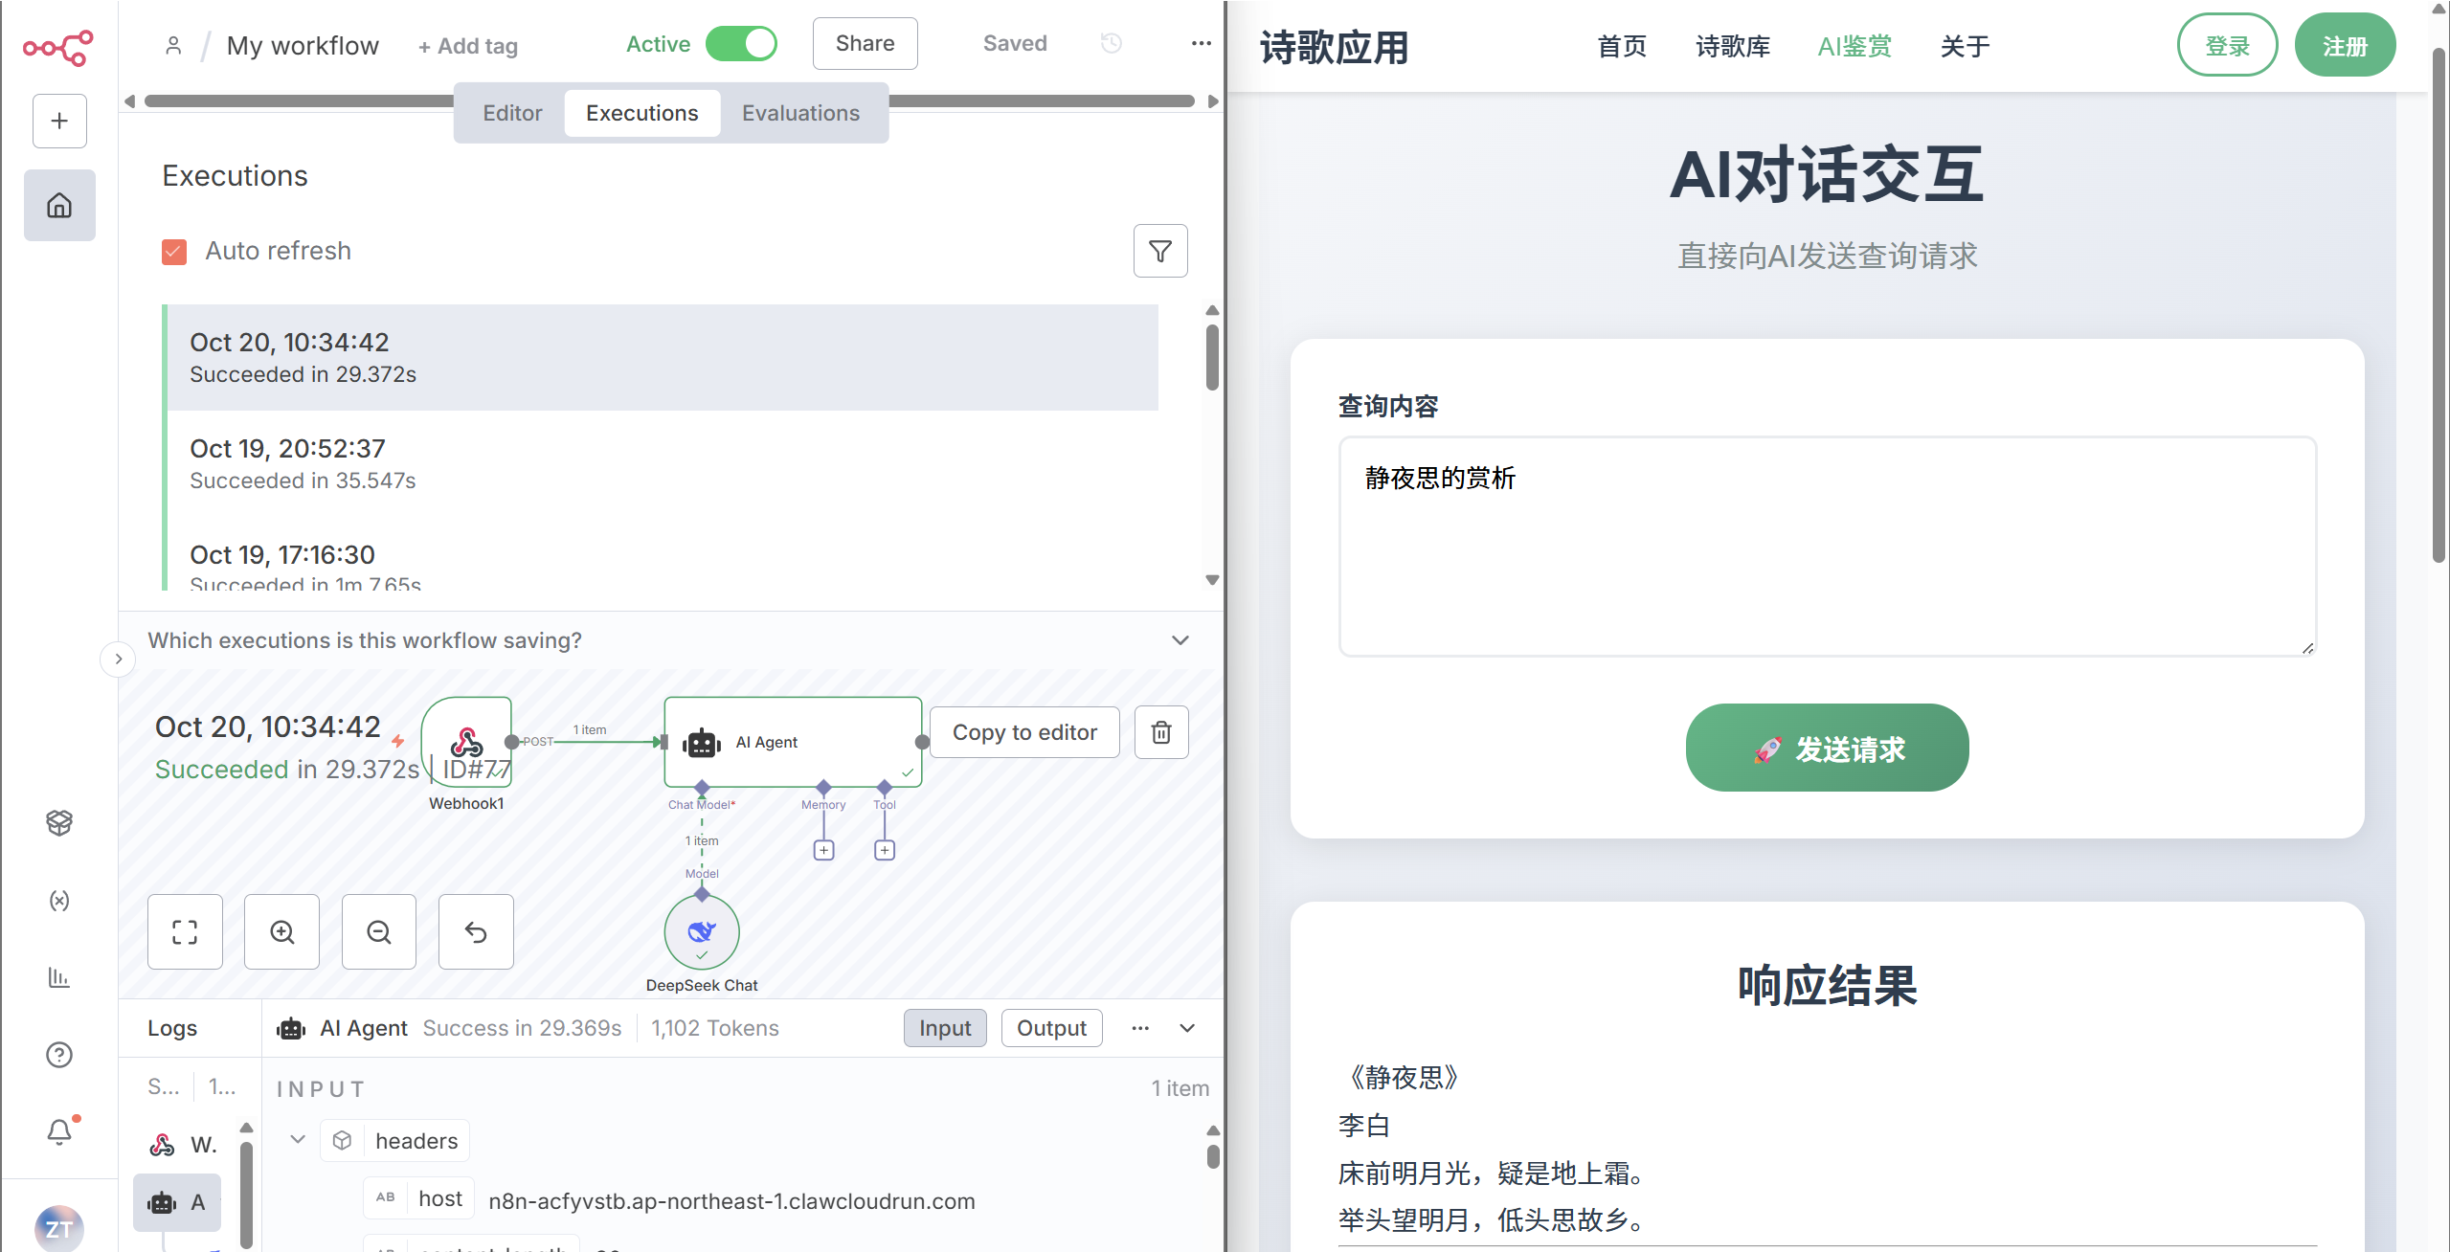Expand 'Which executions is this workflow saving?'
Viewport: 2450px width, 1252px height.
point(1180,640)
